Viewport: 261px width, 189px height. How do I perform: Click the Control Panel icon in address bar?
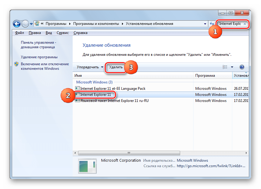37,24
